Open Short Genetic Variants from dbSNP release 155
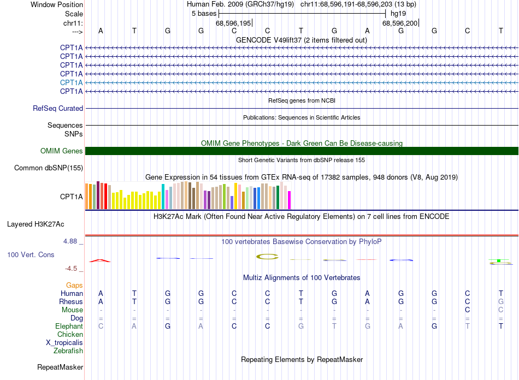The image size is (519, 380). 302,160
